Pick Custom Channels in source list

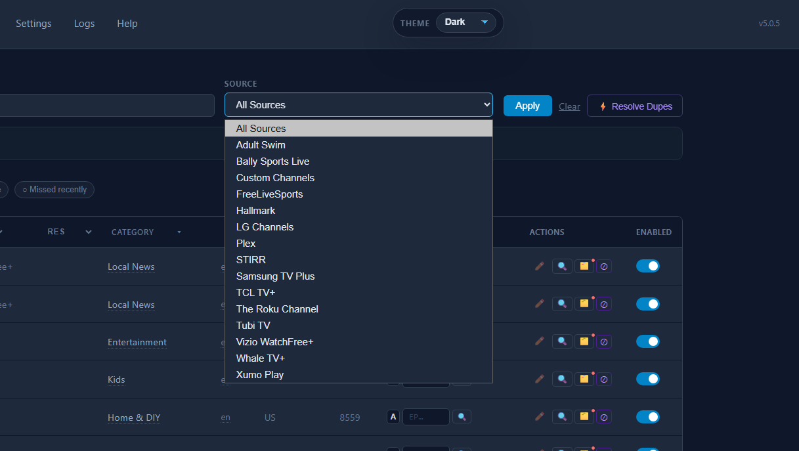tap(358, 178)
